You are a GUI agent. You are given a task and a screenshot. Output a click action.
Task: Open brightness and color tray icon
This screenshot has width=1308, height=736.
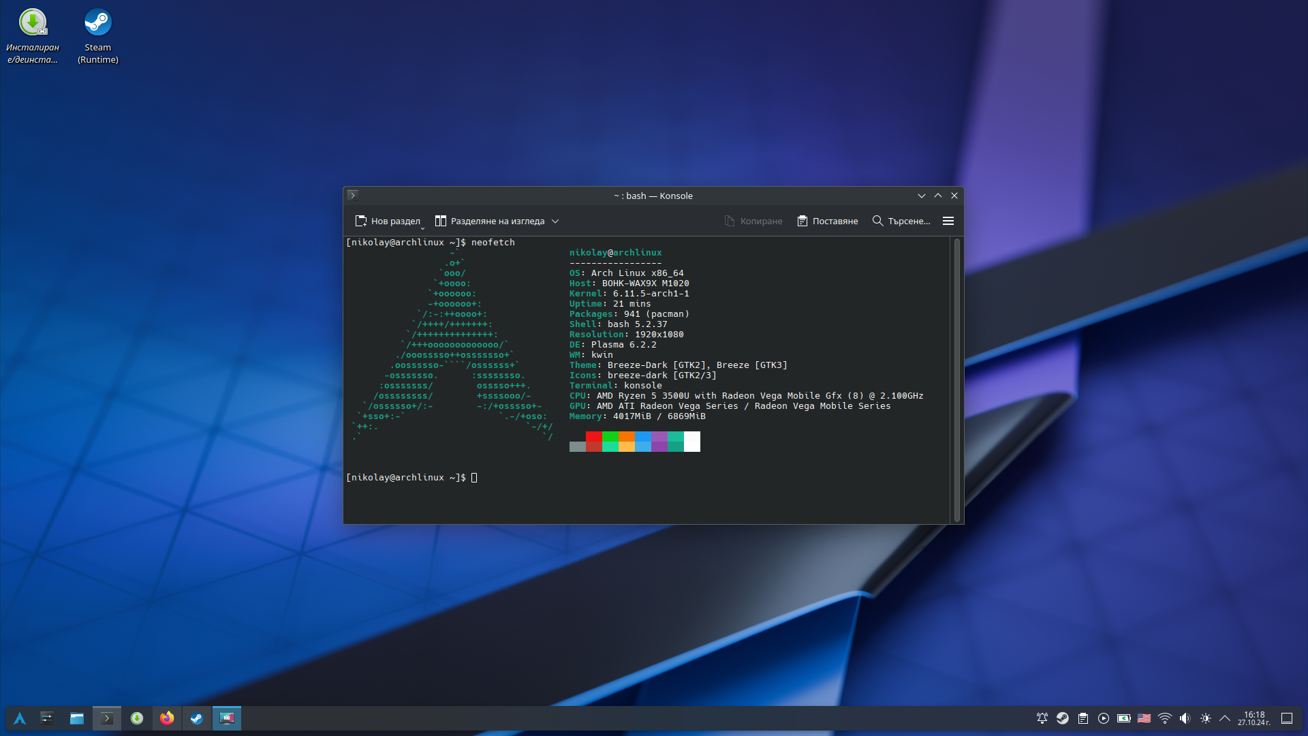click(x=1206, y=718)
